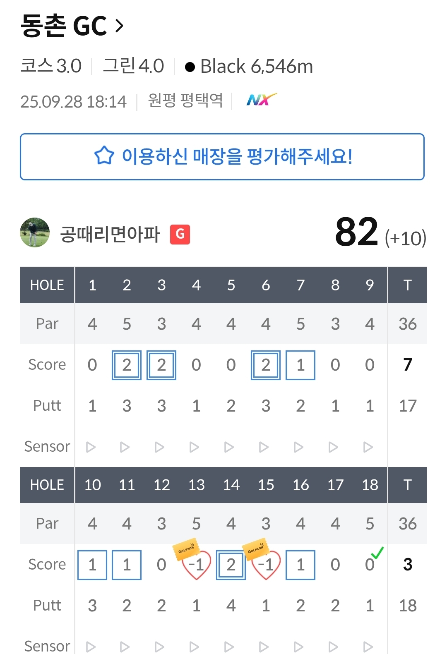Screen dimensions: 447x654
Task: Play sensor replay for hole 1
Action: point(91,447)
